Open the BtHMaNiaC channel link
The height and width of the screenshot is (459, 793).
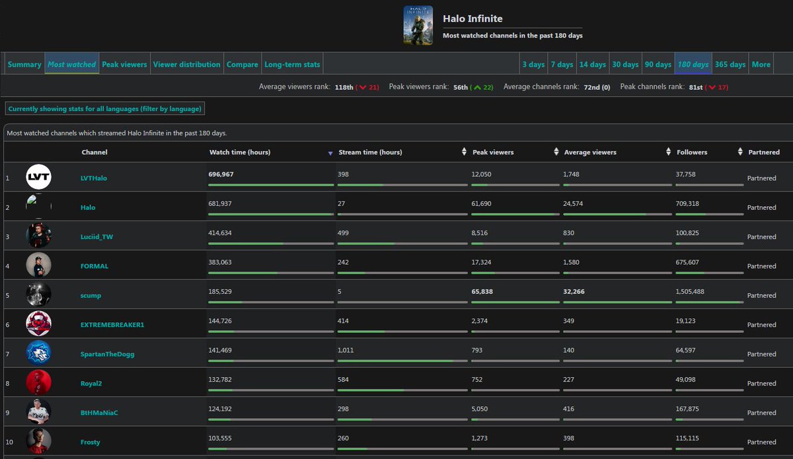point(99,413)
